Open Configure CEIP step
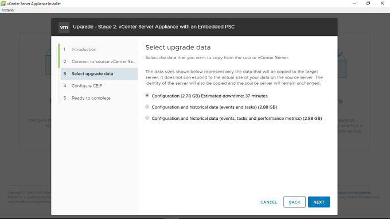Image resolution: width=390 pixels, height=219 pixels. pyautogui.click(x=87, y=86)
